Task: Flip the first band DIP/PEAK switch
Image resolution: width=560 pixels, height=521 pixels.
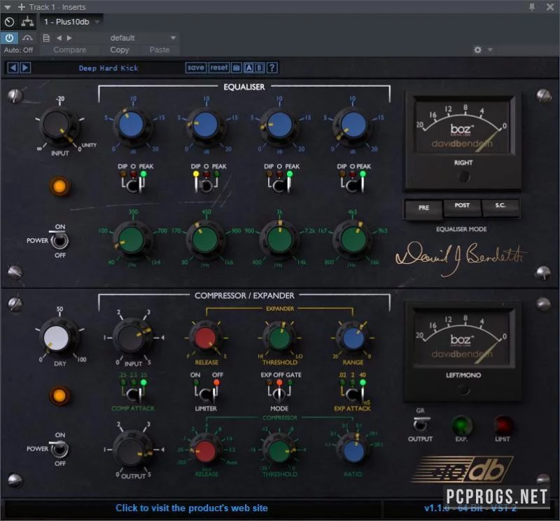Action: point(133,184)
